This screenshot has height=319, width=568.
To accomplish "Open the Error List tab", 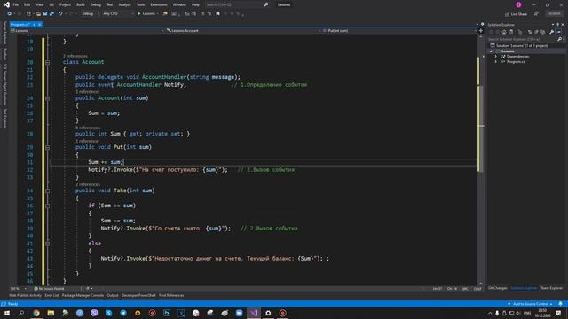I will click(x=51, y=295).
